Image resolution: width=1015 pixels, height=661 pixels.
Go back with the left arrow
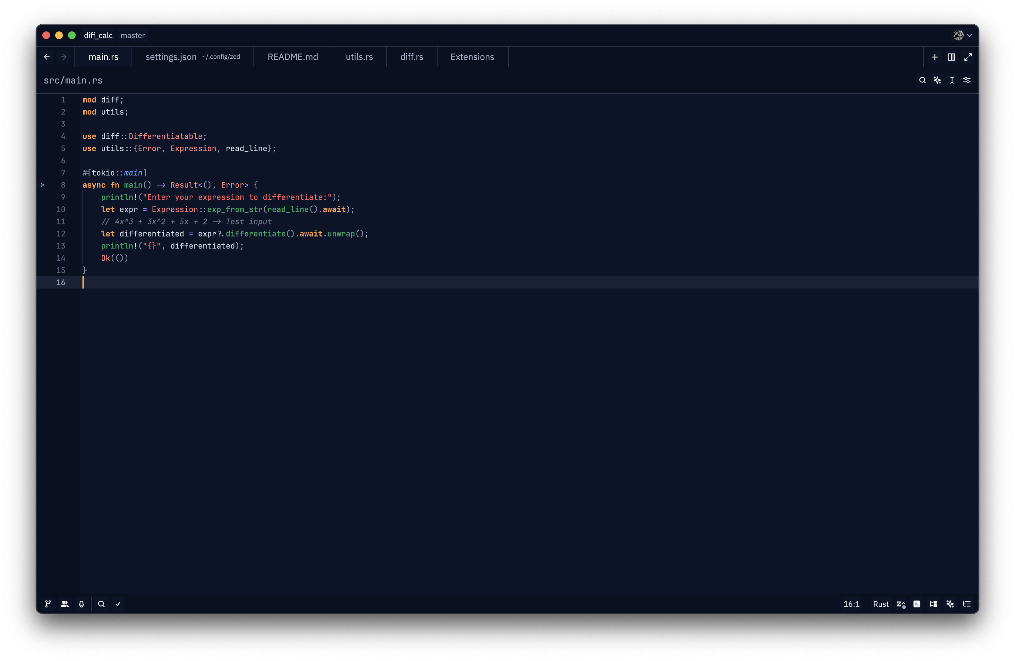47,57
